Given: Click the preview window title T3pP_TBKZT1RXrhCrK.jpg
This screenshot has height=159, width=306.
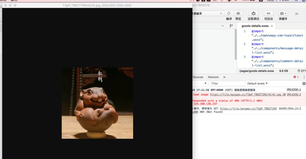Looking at the screenshot, I should click(97, 5).
